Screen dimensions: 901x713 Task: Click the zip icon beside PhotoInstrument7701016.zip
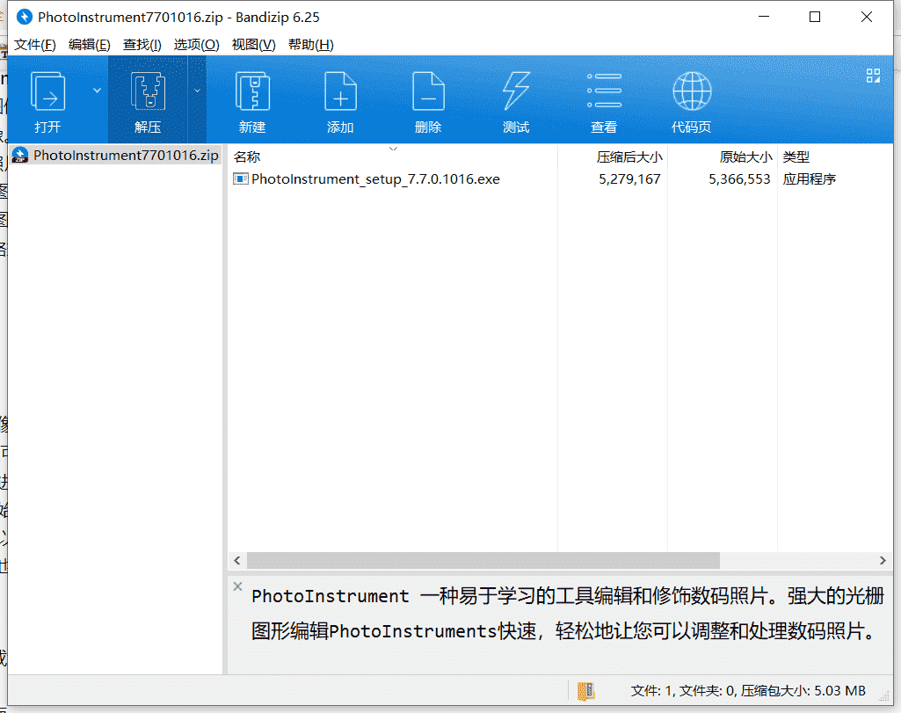point(20,155)
